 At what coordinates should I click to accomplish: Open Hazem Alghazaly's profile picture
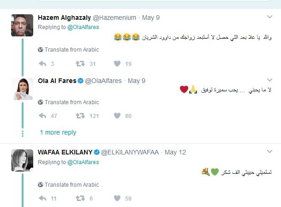click(22, 25)
